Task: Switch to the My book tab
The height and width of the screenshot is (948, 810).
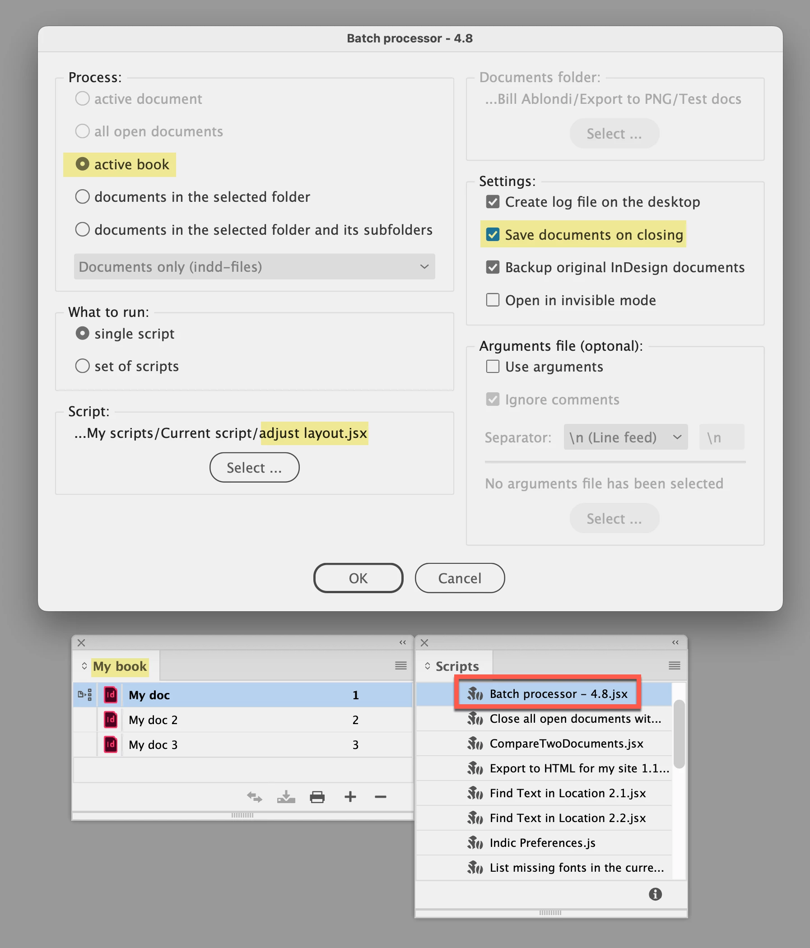Action: pos(120,666)
